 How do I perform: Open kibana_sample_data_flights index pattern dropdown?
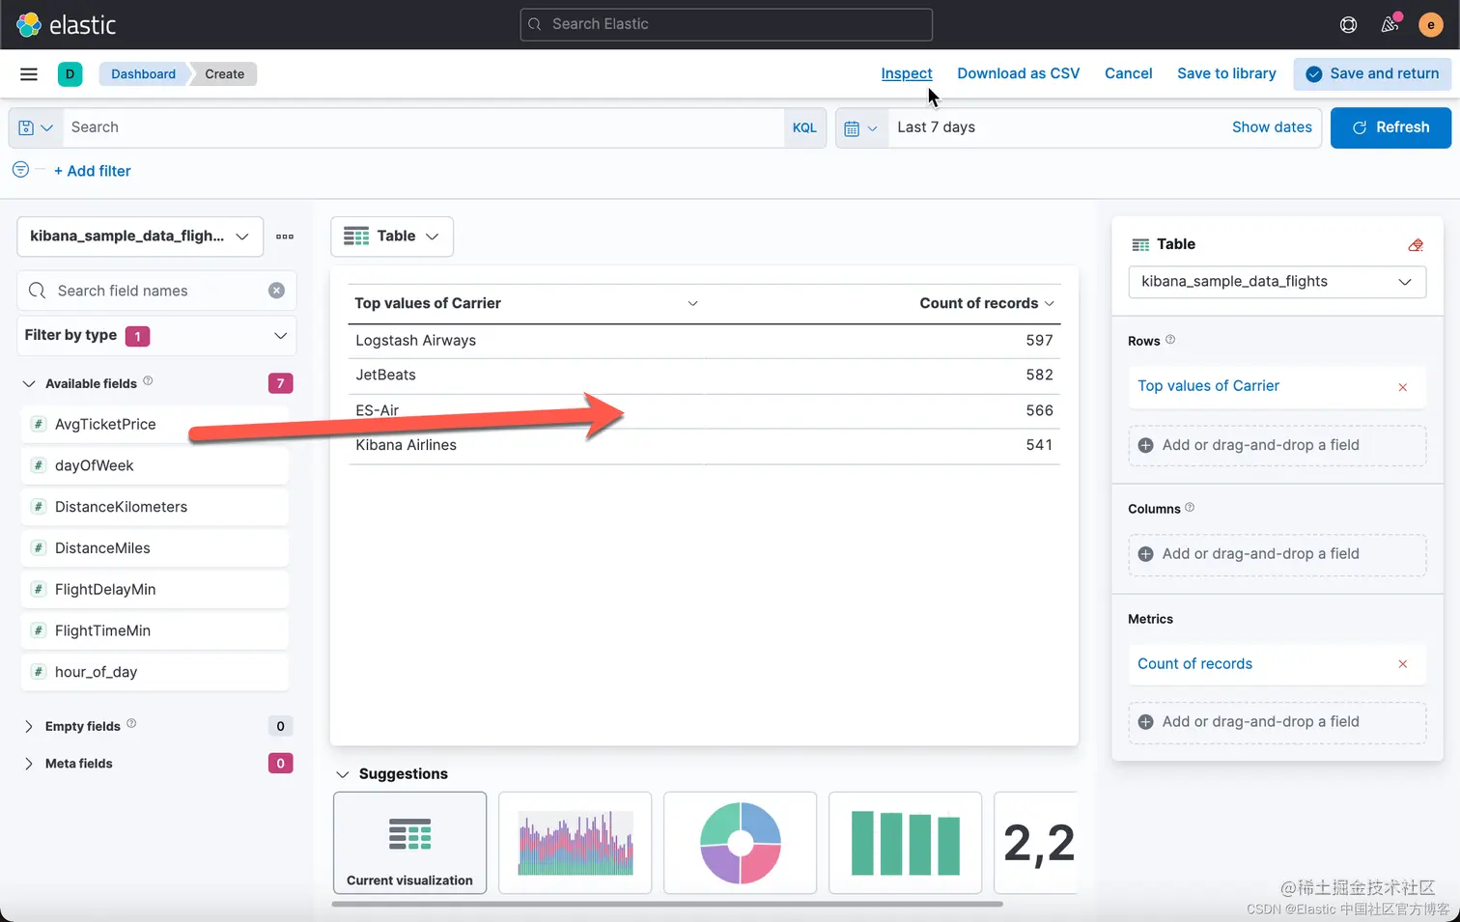(140, 237)
